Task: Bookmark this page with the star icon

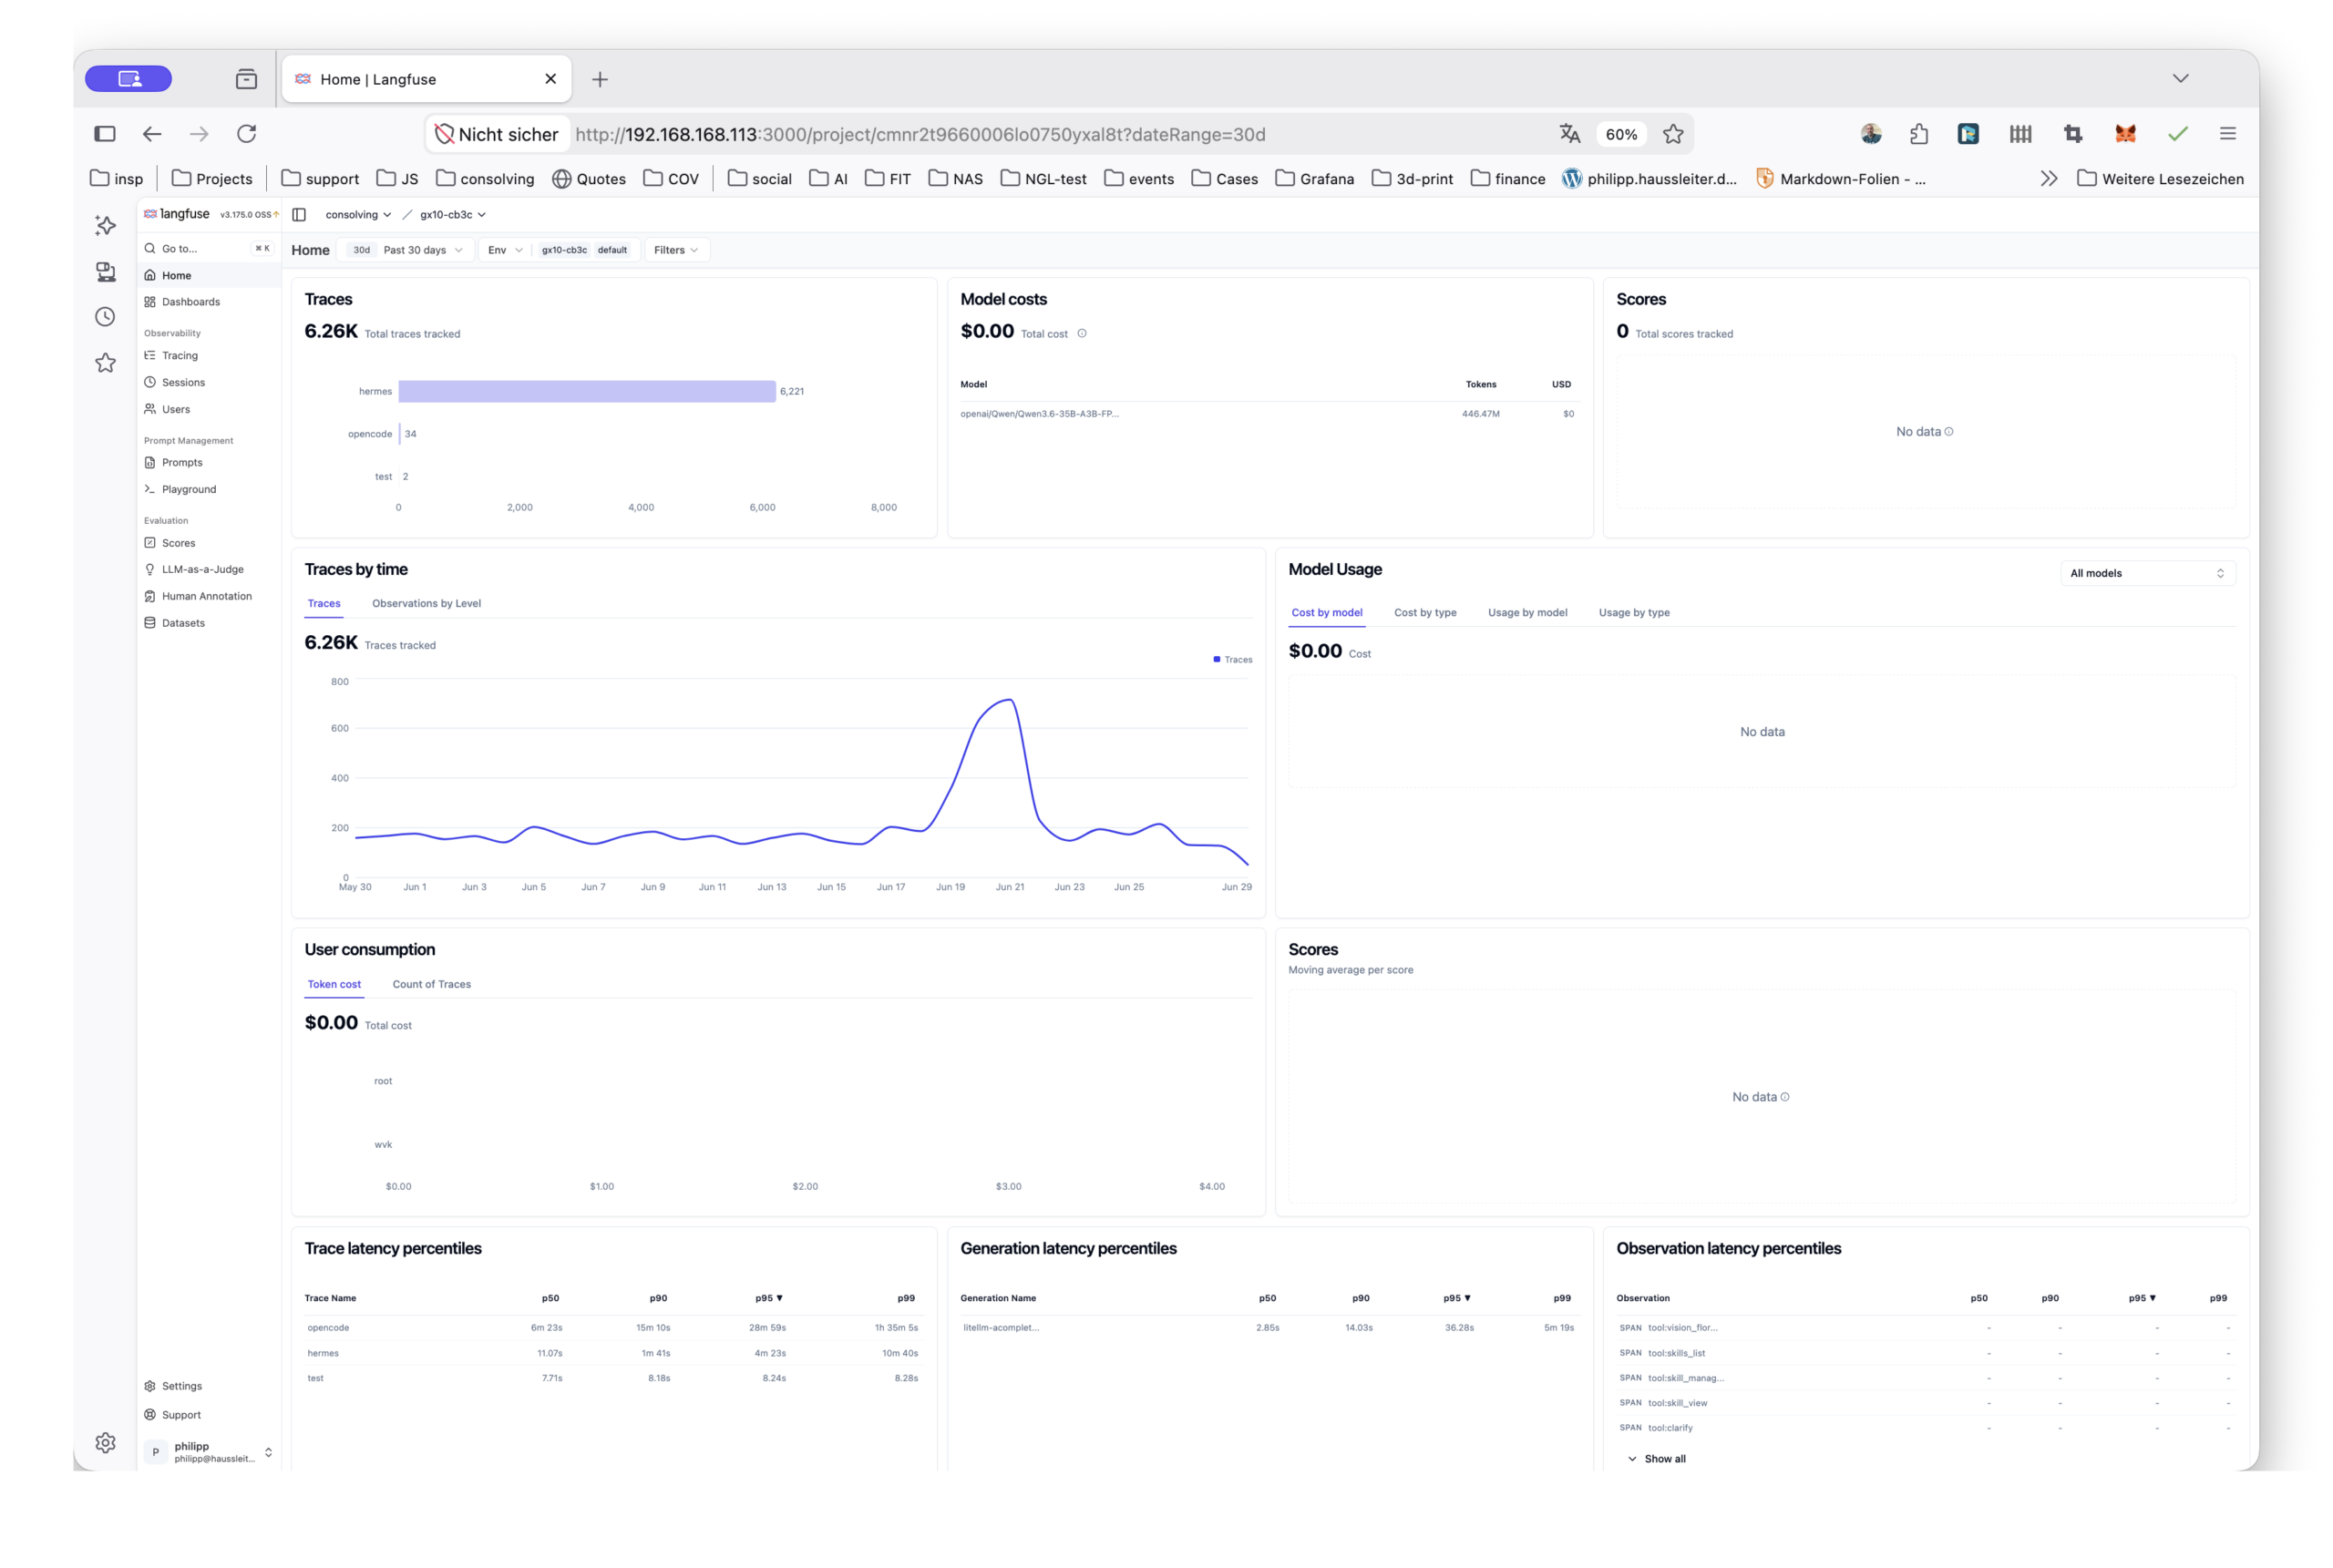Action: coord(1674,134)
